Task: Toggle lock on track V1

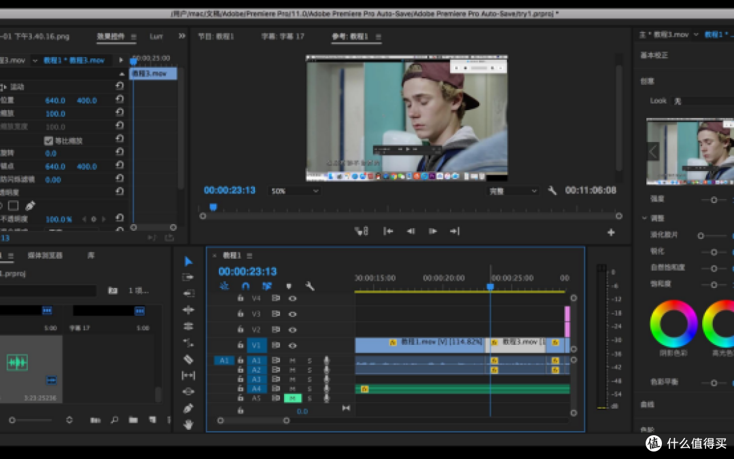Action: tap(240, 346)
